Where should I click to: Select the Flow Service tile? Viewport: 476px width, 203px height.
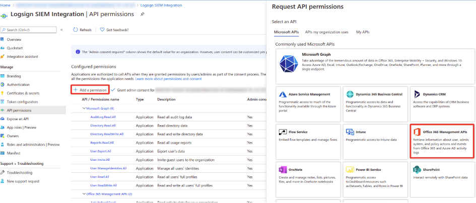click(308, 142)
